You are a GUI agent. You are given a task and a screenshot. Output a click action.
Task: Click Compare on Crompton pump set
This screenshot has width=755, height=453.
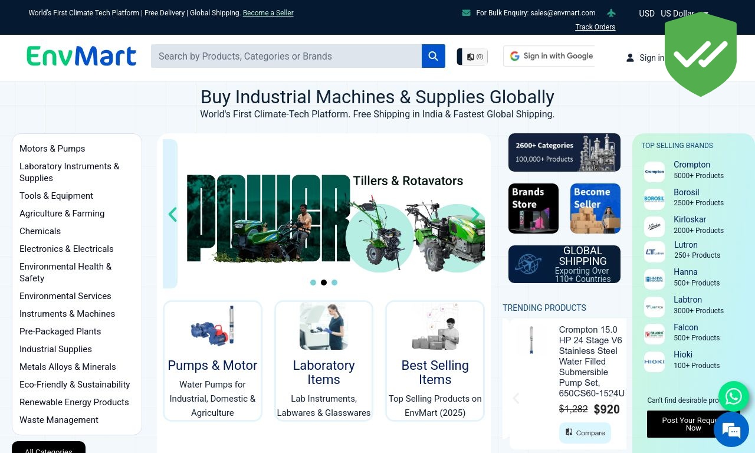coord(585,433)
